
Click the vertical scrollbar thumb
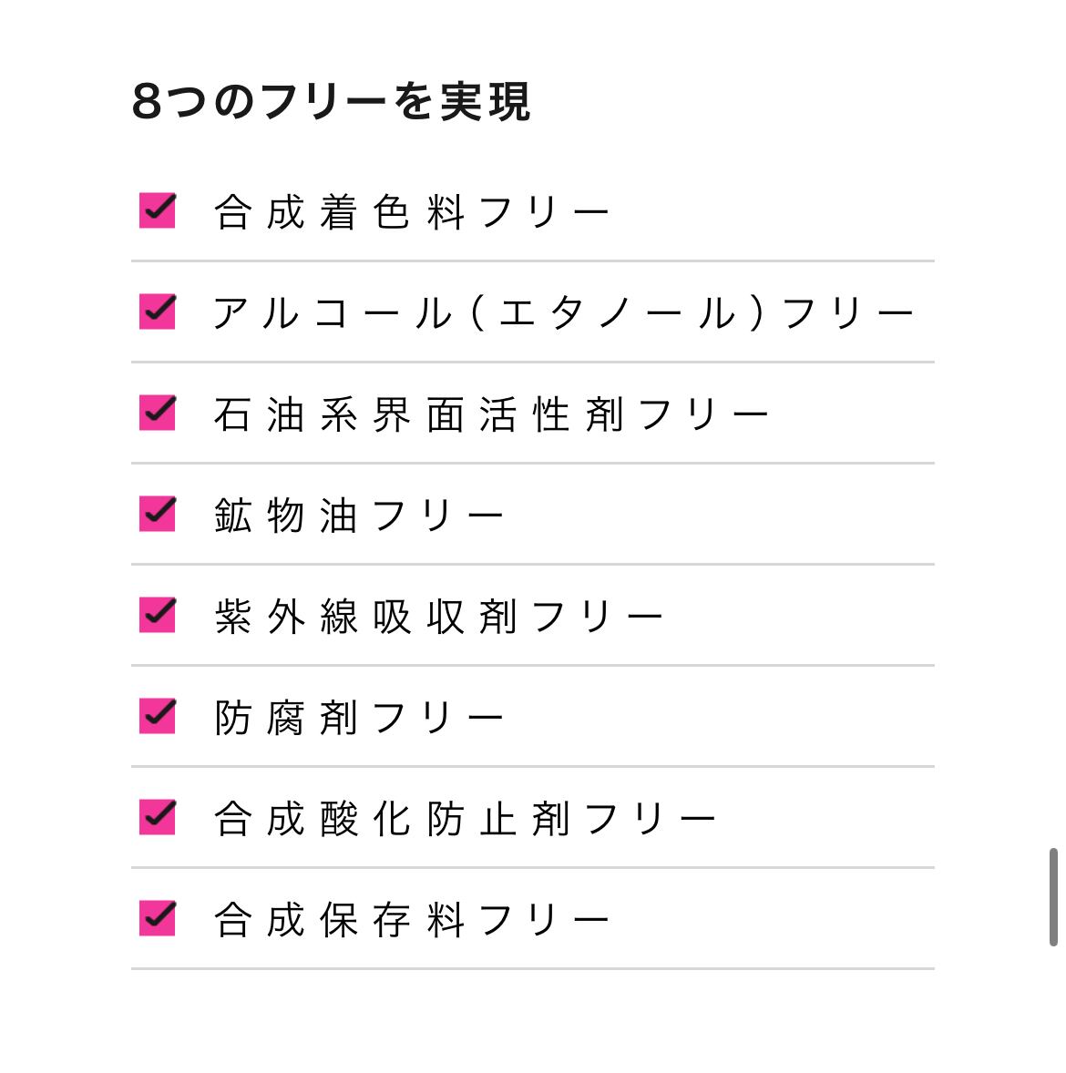(1053, 897)
